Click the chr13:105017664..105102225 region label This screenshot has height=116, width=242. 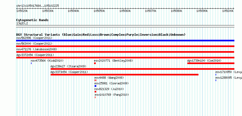(x=38, y=6)
